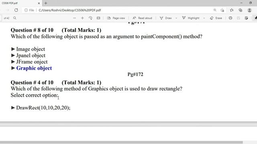257x144 pixels.
Task: Open the user profile menu
Action: tap(249, 10)
